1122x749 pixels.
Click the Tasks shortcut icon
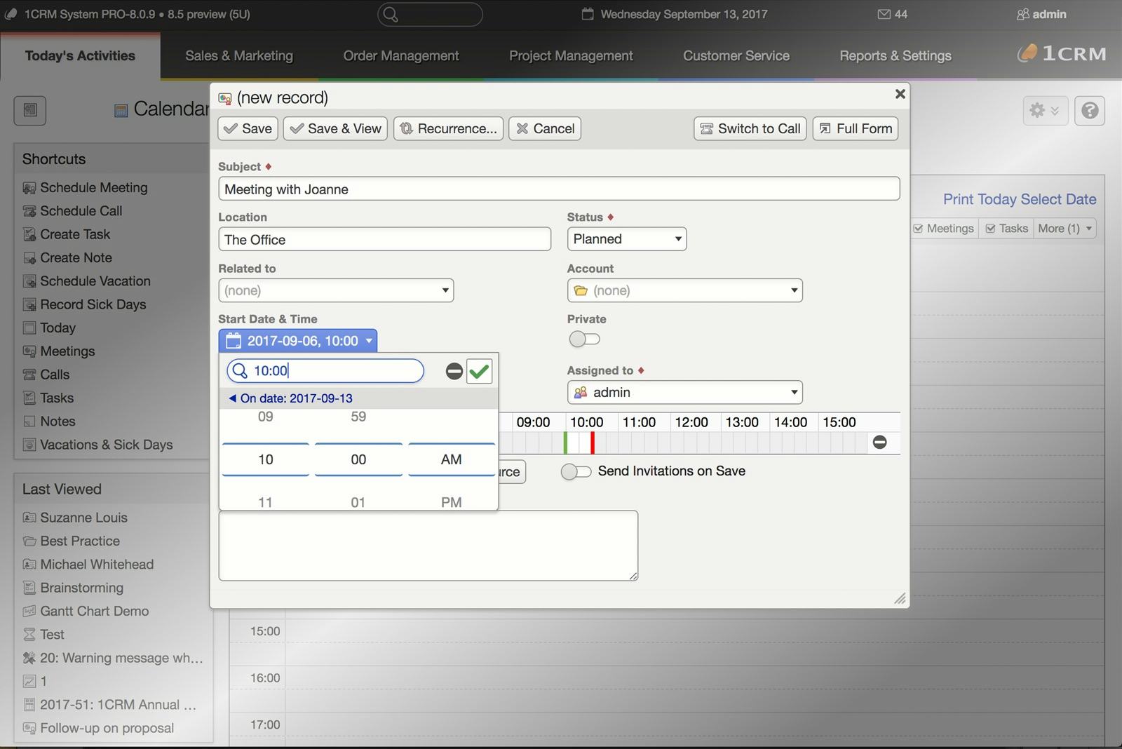[29, 398]
